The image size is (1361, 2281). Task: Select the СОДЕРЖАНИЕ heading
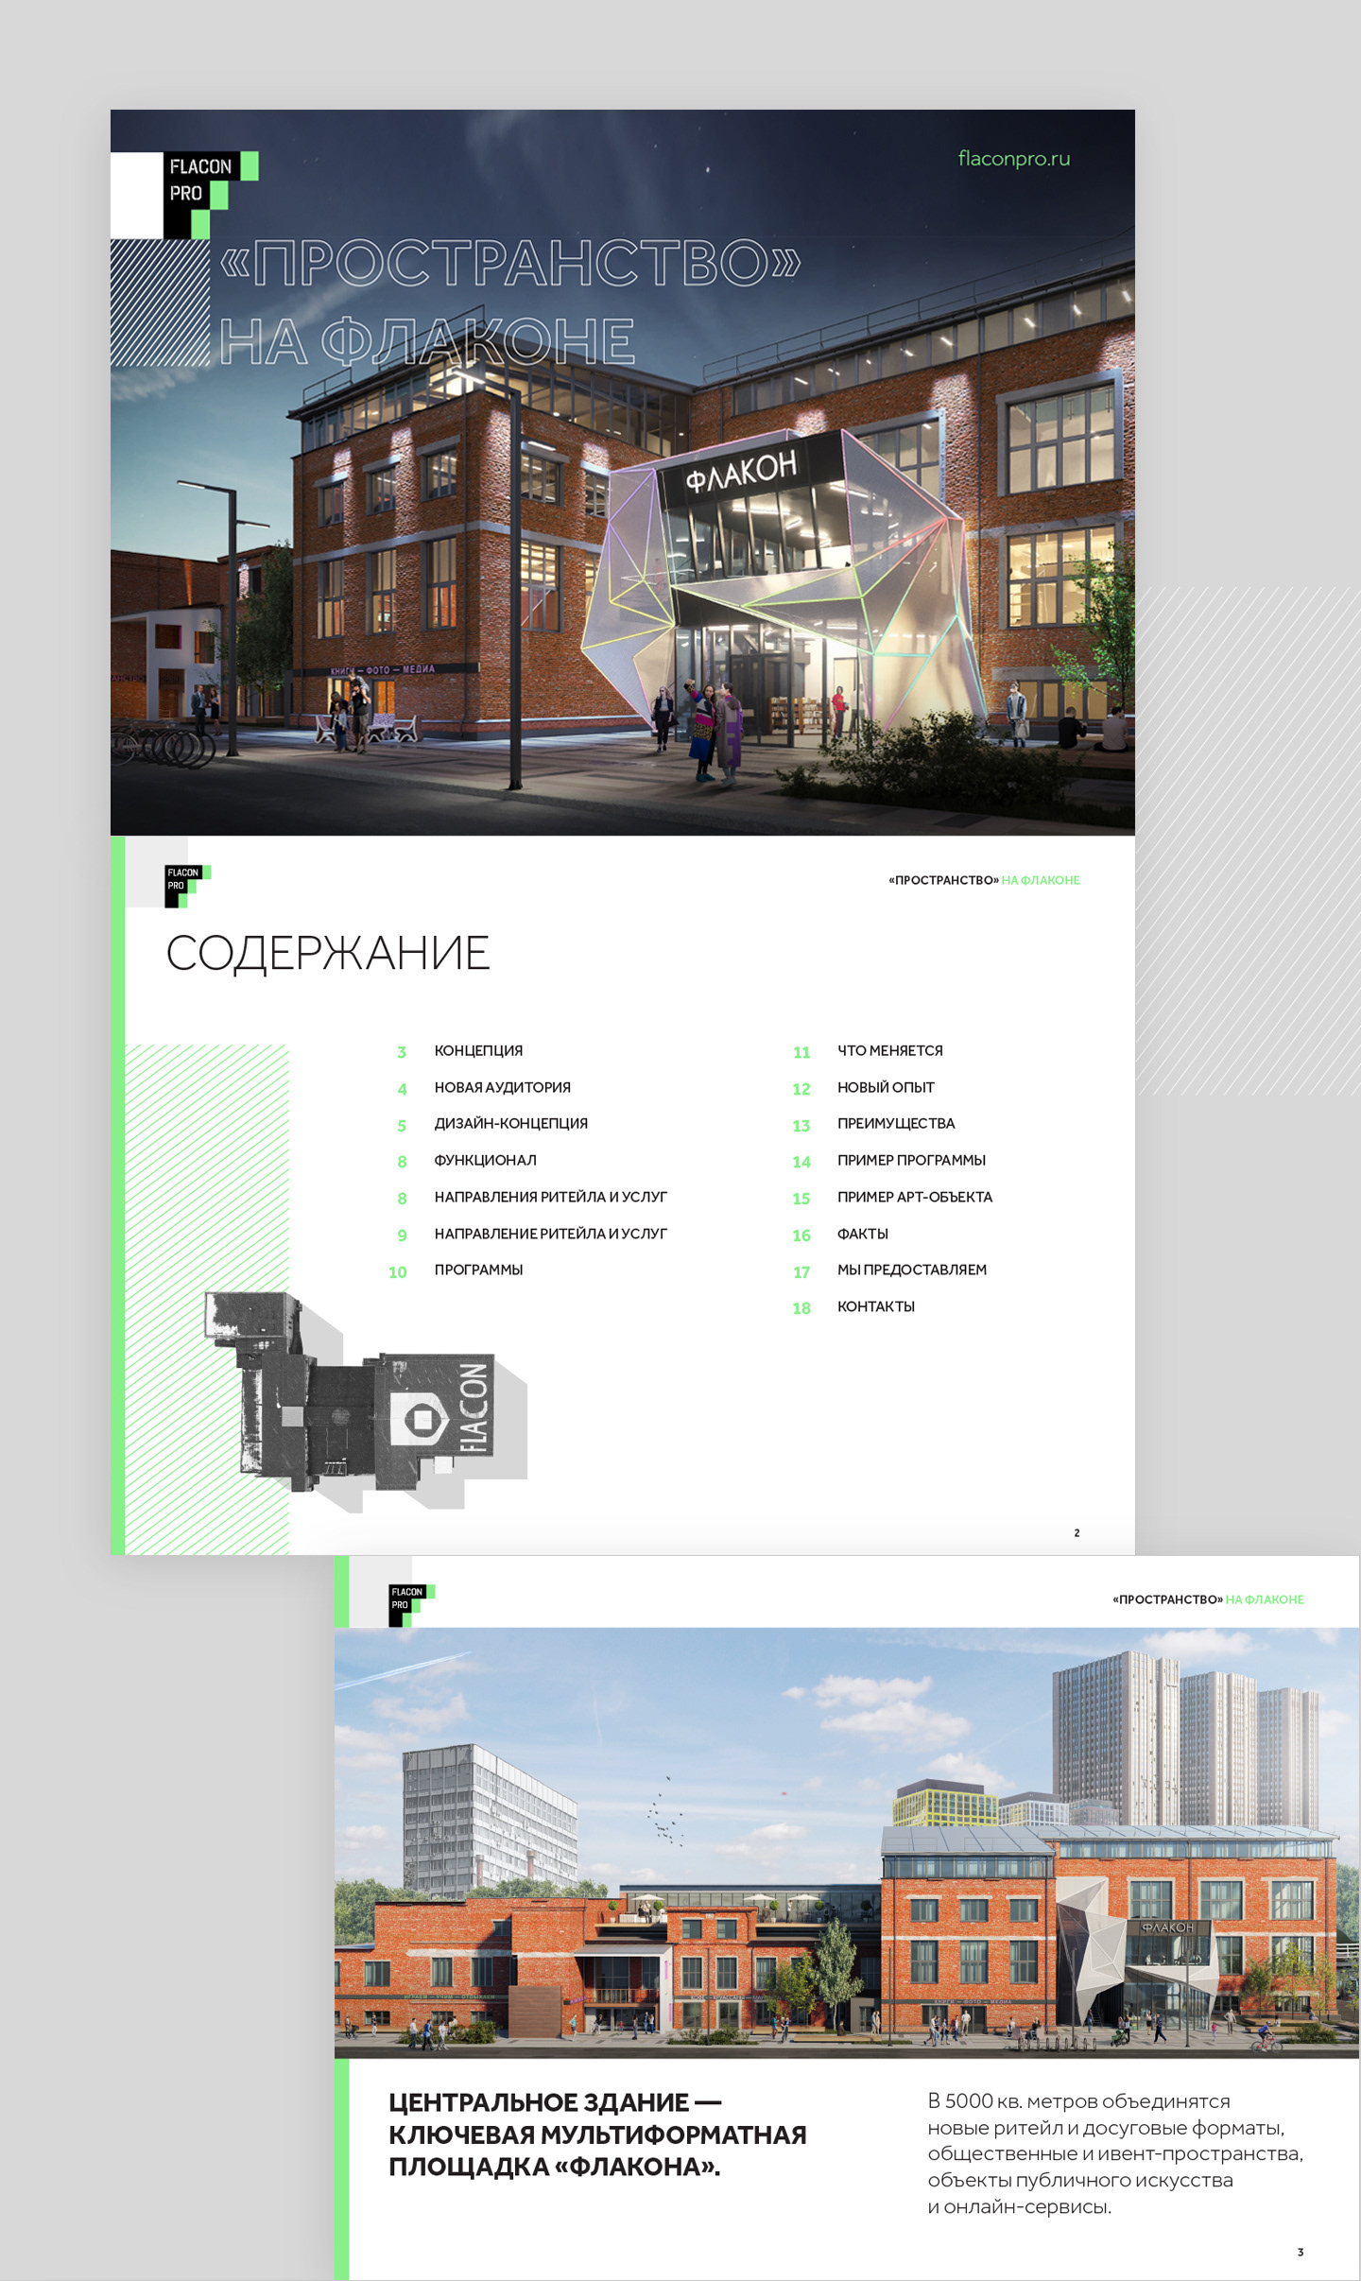coord(328,953)
